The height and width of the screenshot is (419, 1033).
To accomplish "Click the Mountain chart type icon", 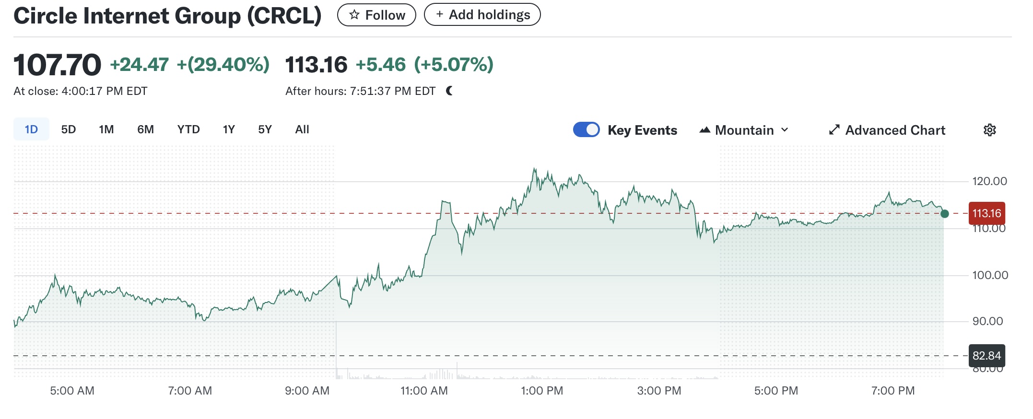I will pyautogui.click(x=704, y=130).
